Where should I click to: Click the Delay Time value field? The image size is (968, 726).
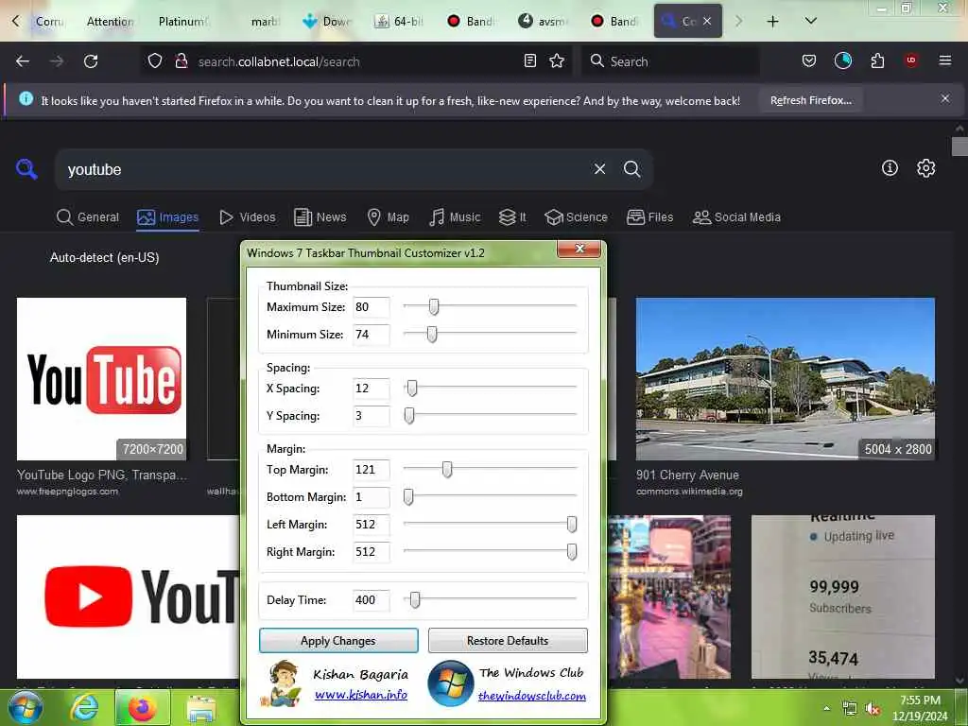[371, 600]
